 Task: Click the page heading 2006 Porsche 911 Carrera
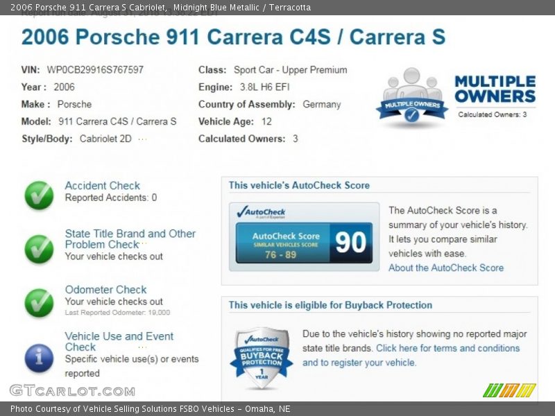[x=233, y=37]
